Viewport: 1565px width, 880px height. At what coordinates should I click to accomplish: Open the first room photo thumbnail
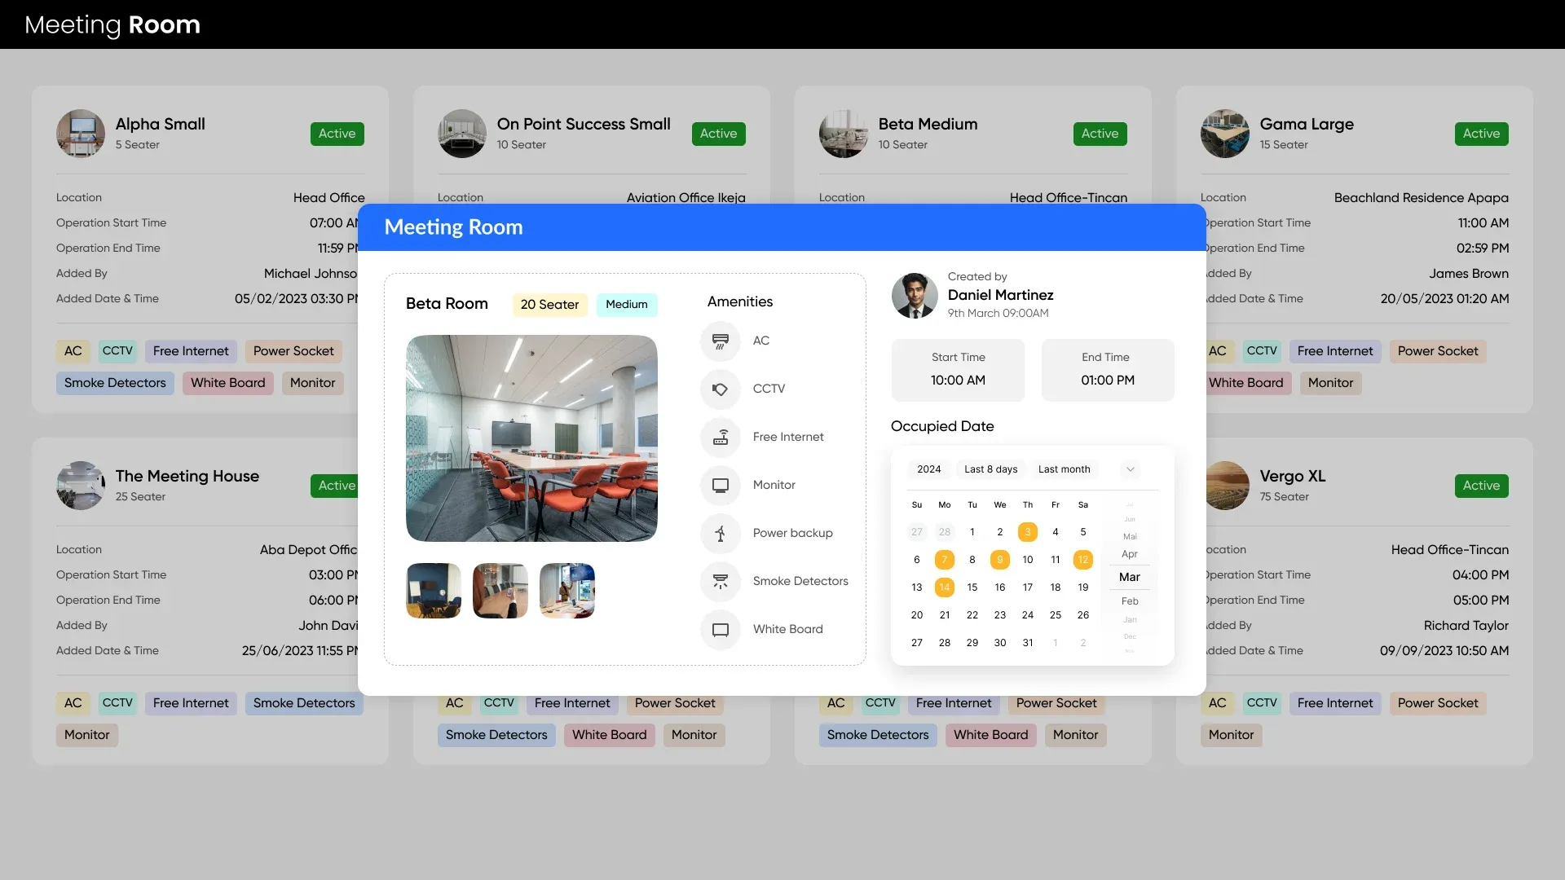[434, 591]
